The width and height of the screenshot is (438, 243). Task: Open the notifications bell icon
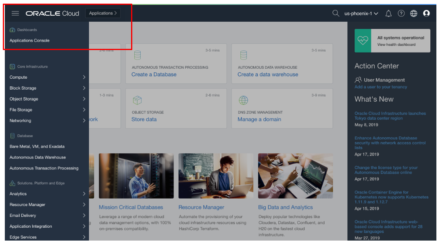(388, 13)
